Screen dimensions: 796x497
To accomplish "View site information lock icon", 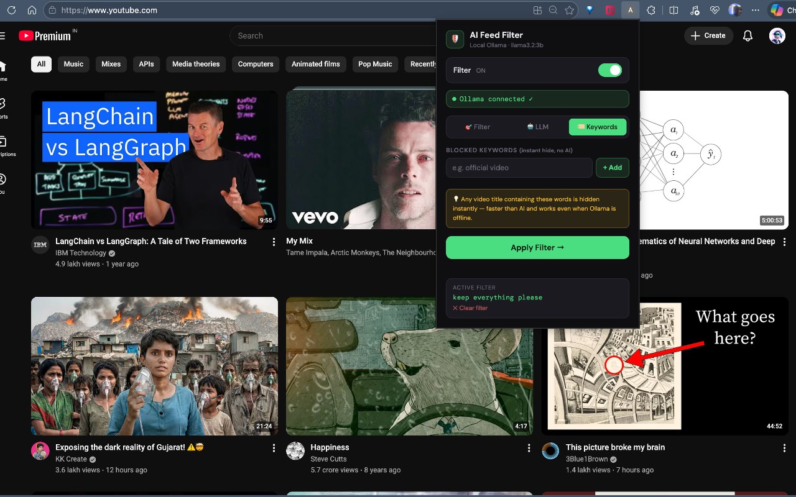I will pyautogui.click(x=53, y=10).
